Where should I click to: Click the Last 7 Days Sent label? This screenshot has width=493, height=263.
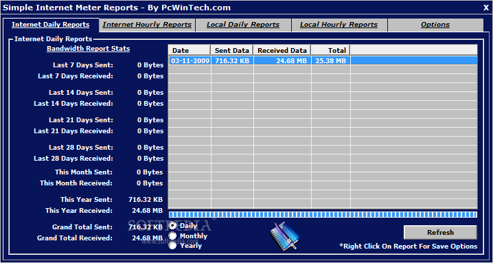[83, 65]
